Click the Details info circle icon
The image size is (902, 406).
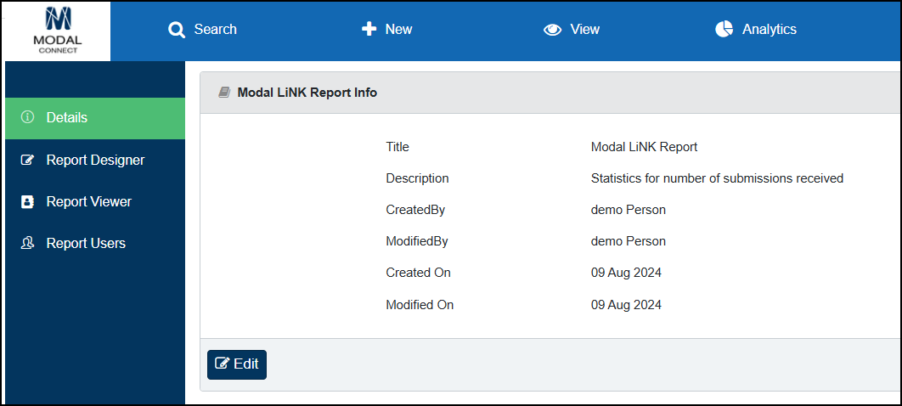(27, 117)
